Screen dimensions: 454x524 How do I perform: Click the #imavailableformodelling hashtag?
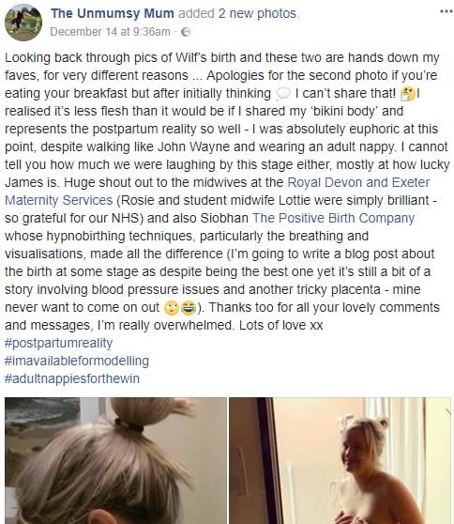pyautogui.click(x=77, y=361)
